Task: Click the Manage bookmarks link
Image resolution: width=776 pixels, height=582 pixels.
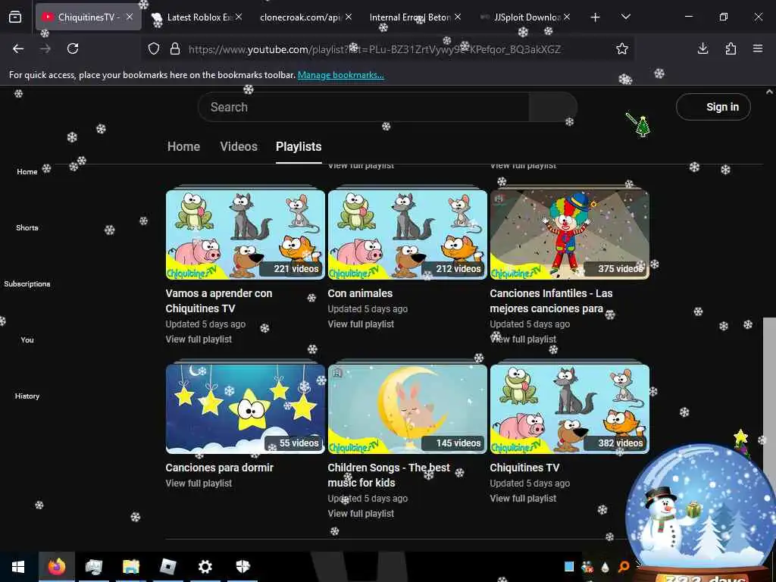Action: [x=340, y=75]
